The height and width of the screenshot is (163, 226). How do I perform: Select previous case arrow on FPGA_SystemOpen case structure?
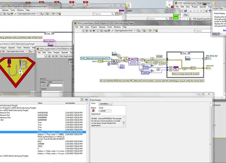(181, 53)
